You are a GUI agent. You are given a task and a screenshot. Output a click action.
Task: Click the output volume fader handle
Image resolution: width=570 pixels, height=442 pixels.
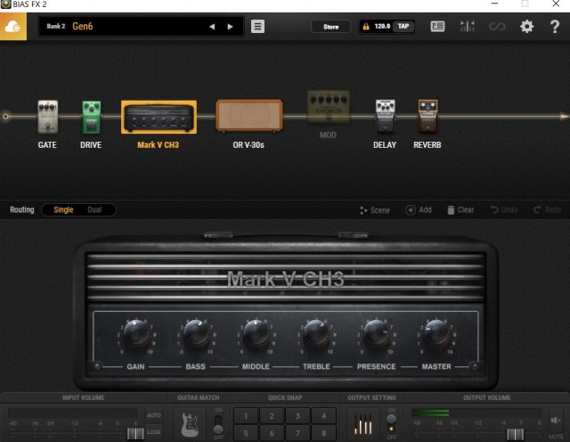click(x=515, y=434)
